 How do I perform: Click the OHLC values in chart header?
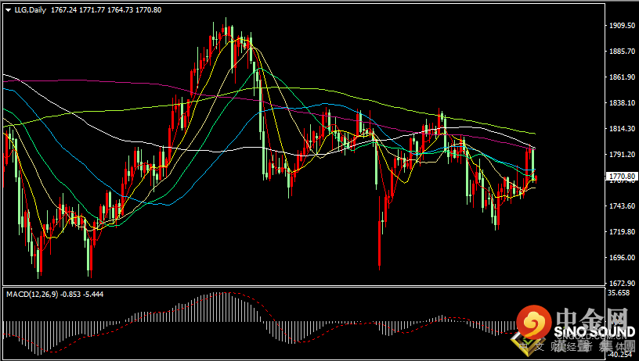pyautogui.click(x=89, y=10)
